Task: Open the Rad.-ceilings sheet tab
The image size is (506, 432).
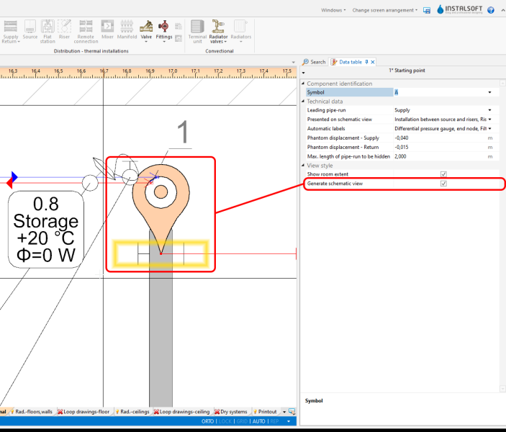Action: coord(132,412)
